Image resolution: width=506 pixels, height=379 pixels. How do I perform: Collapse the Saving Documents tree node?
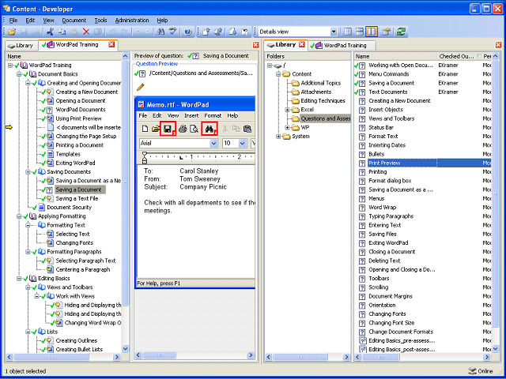tap(28, 172)
